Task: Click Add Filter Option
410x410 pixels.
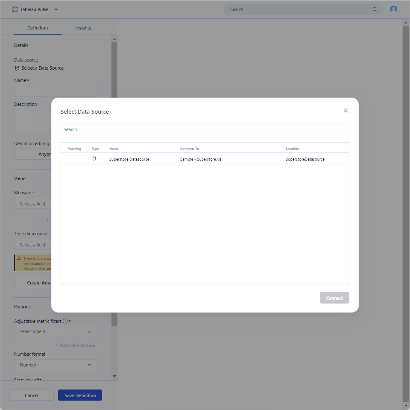Action: click(x=75, y=346)
